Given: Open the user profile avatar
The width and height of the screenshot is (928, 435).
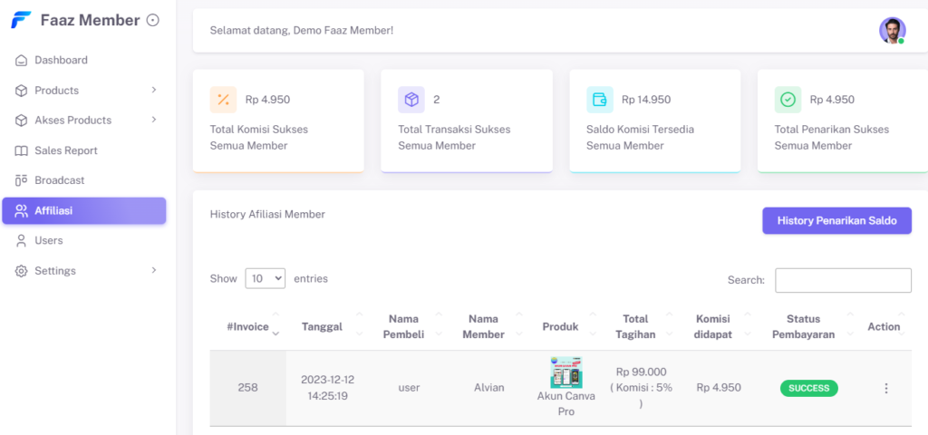Looking at the screenshot, I should click(892, 31).
